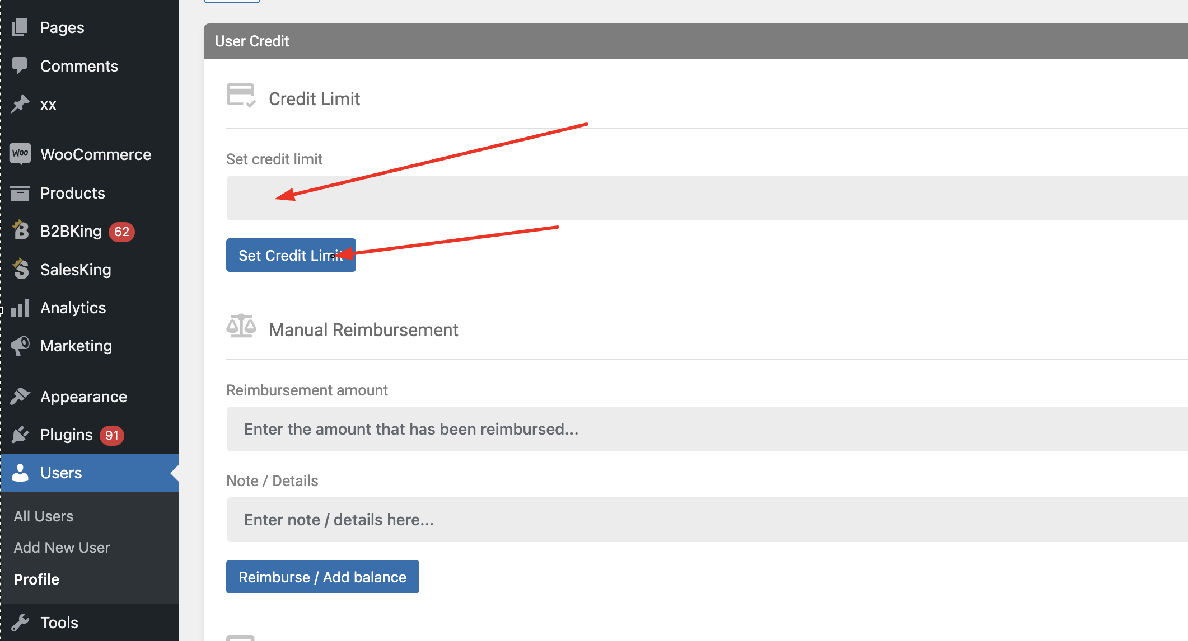Click the Comments speech bubble icon
This screenshot has height=641, width=1188.
point(20,66)
